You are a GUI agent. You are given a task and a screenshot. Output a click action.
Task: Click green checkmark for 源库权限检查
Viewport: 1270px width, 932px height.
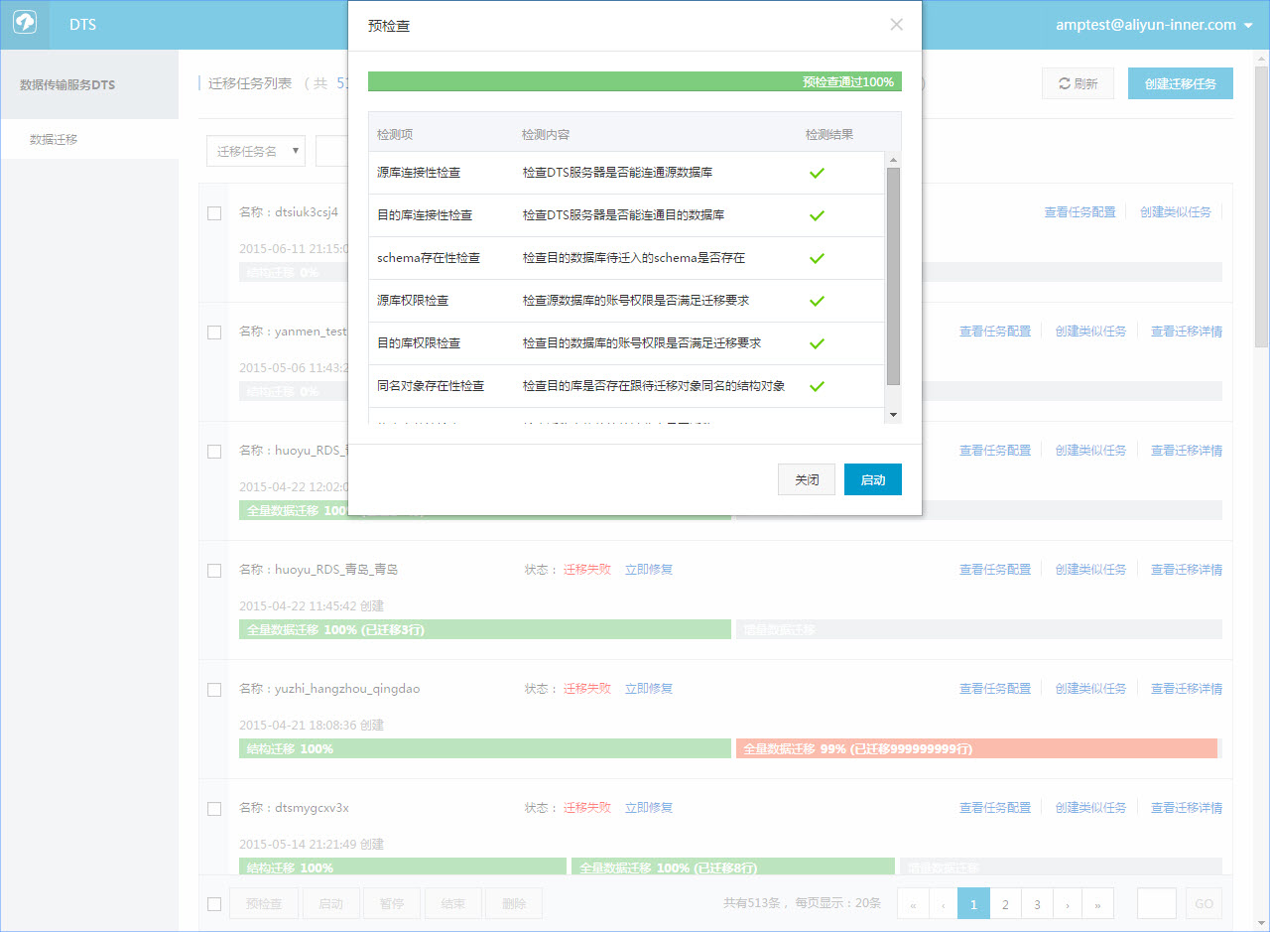coord(817,301)
